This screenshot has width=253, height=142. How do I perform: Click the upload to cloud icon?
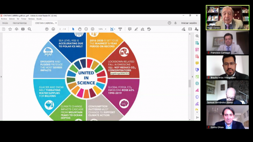(x=17, y=29)
